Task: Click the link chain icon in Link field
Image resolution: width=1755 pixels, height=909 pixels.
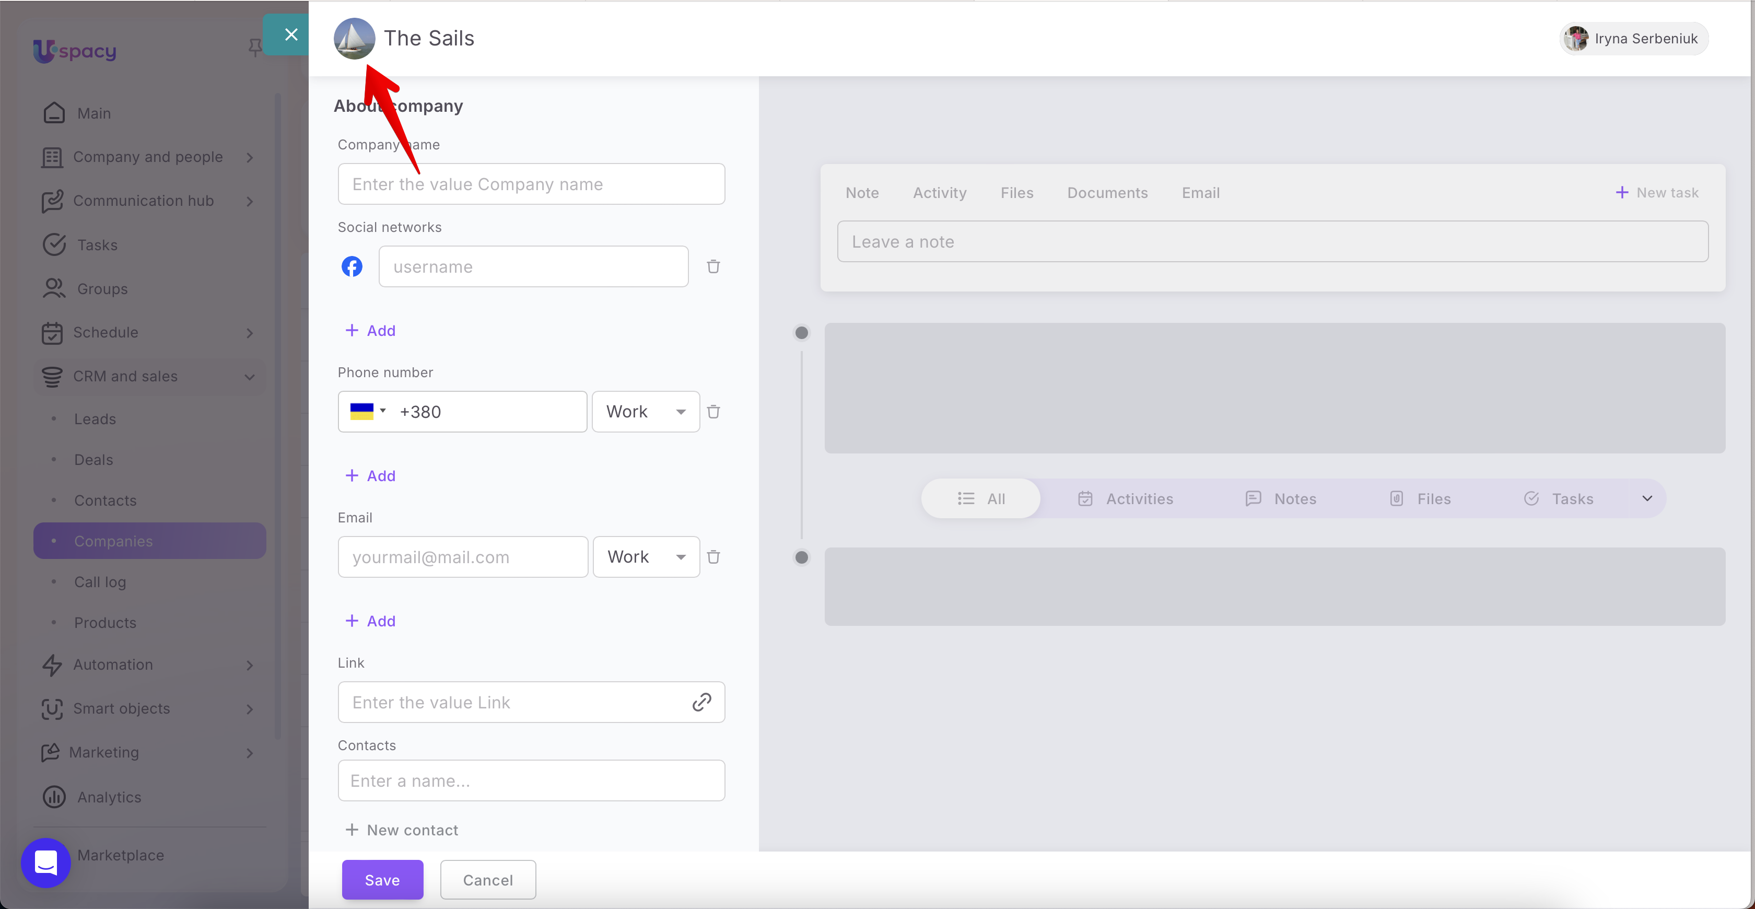Action: [x=701, y=702]
